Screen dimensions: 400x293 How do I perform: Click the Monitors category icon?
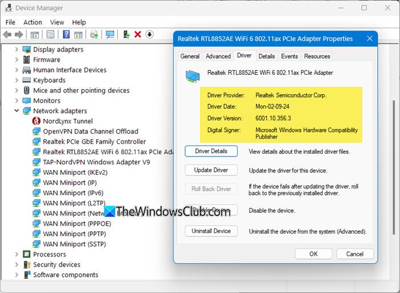point(26,101)
